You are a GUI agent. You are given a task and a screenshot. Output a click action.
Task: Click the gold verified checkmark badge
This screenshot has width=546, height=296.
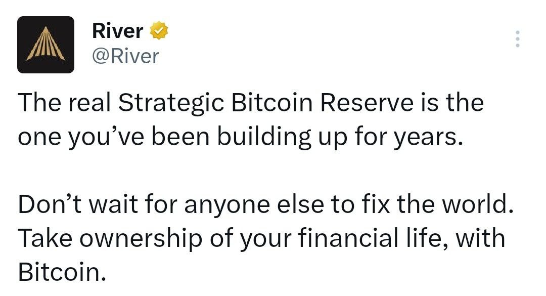coord(159,30)
